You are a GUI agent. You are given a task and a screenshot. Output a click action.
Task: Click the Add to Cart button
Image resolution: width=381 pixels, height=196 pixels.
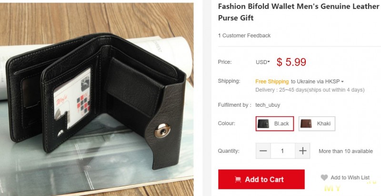(261, 179)
